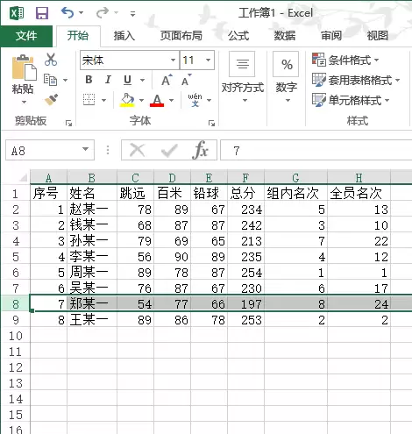Save the workbook with the floppy disk icon
The height and width of the screenshot is (434, 412).
pyautogui.click(x=42, y=13)
